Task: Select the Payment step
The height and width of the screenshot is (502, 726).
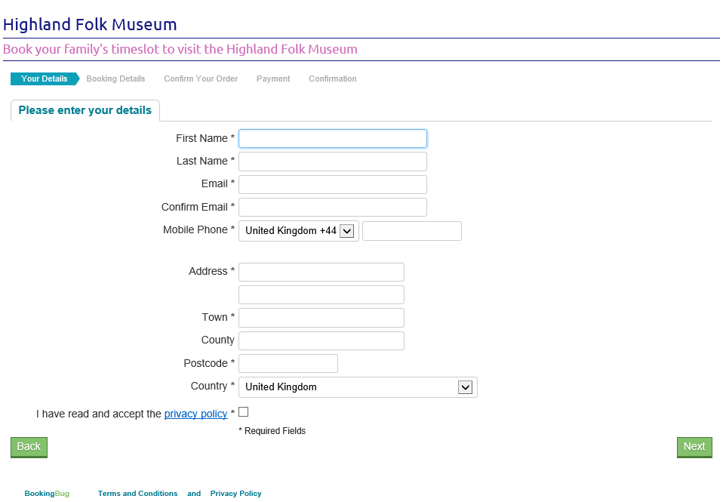Action: pos(273,79)
